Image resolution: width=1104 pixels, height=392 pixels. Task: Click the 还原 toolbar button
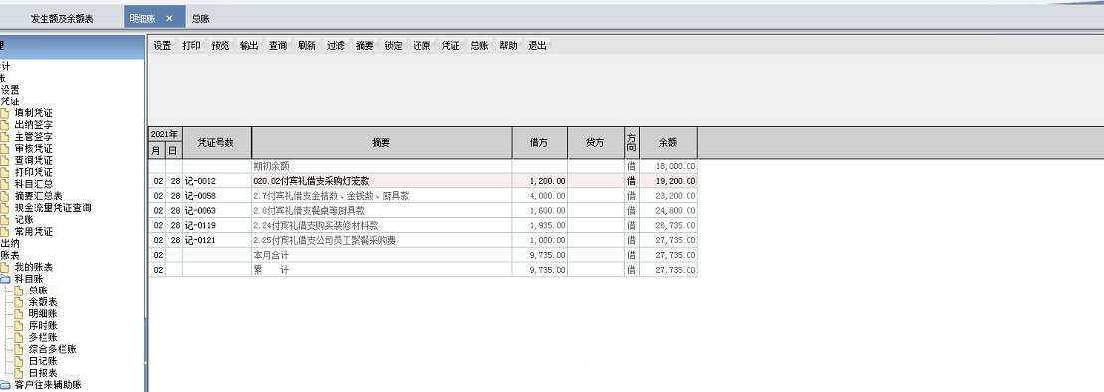pos(421,46)
